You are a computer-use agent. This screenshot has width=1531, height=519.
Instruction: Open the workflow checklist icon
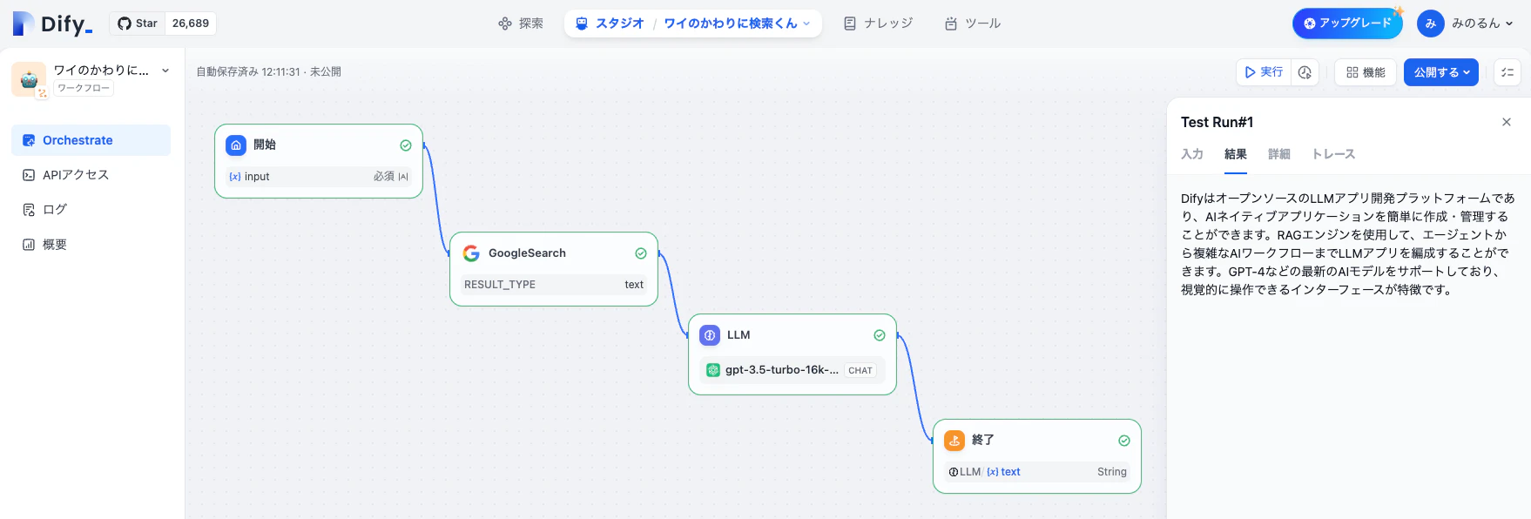[x=1507, y=72]
